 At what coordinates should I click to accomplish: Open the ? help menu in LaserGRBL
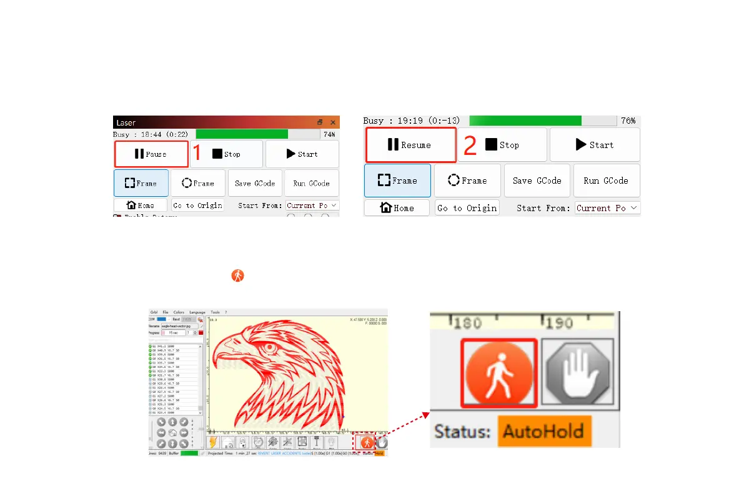pos(226,312)
